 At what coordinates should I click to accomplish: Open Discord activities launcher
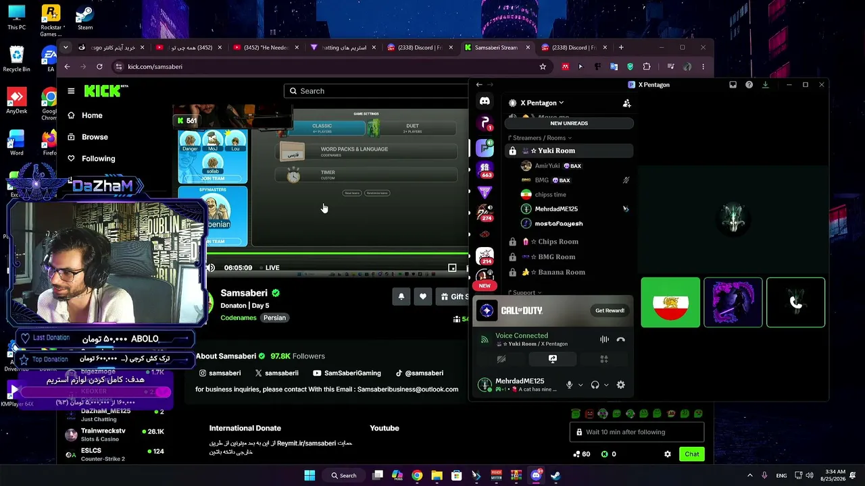pos(604,359)
